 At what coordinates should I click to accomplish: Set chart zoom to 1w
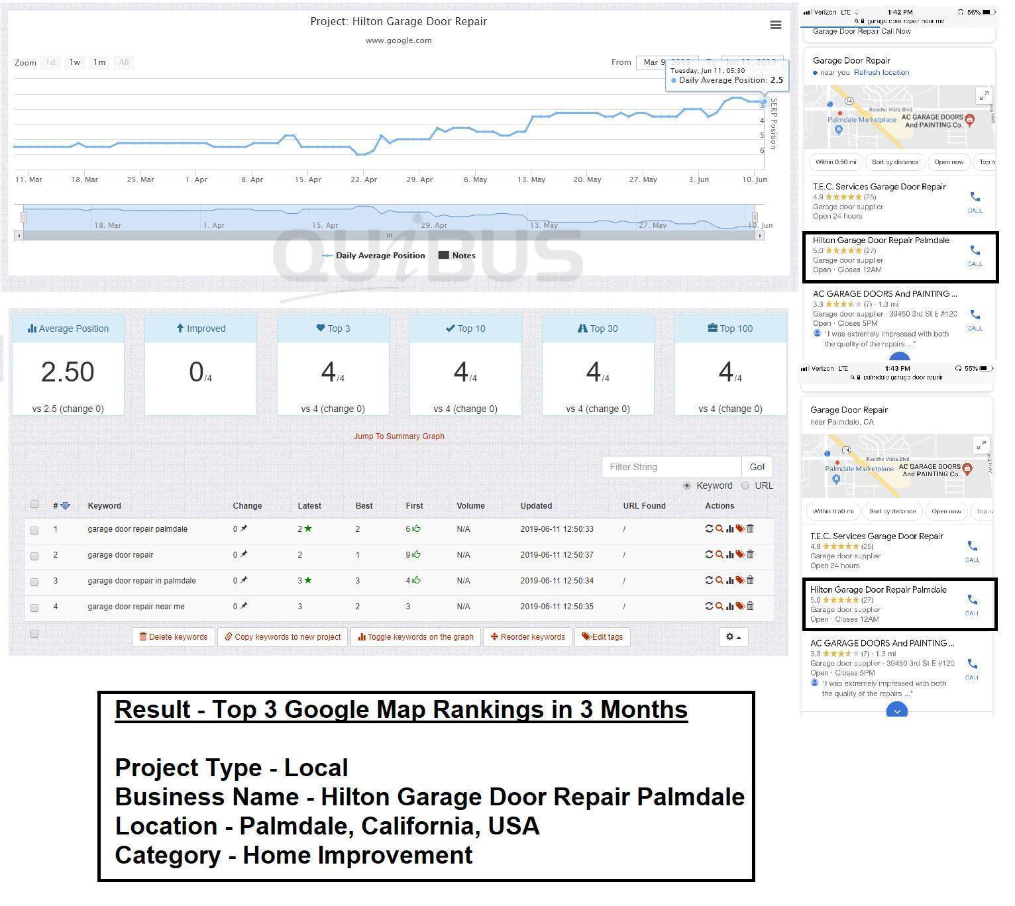(75, 62)
